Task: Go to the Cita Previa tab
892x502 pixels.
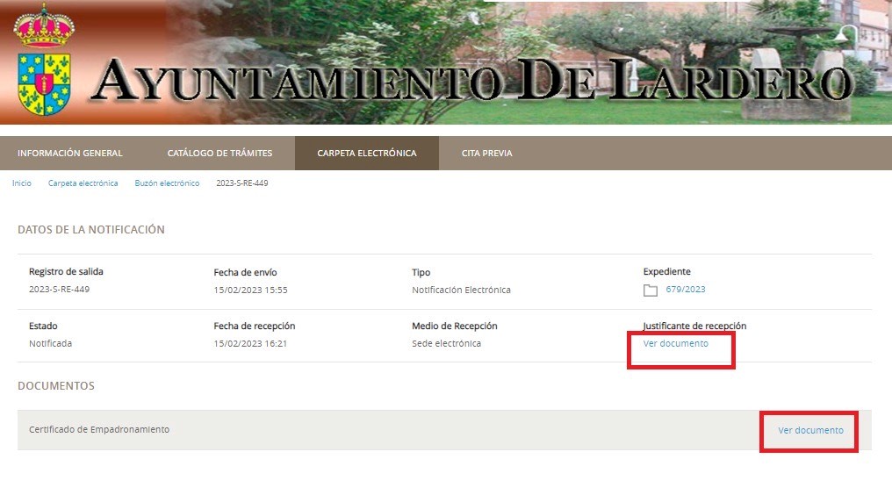Action: coord(486,154)
